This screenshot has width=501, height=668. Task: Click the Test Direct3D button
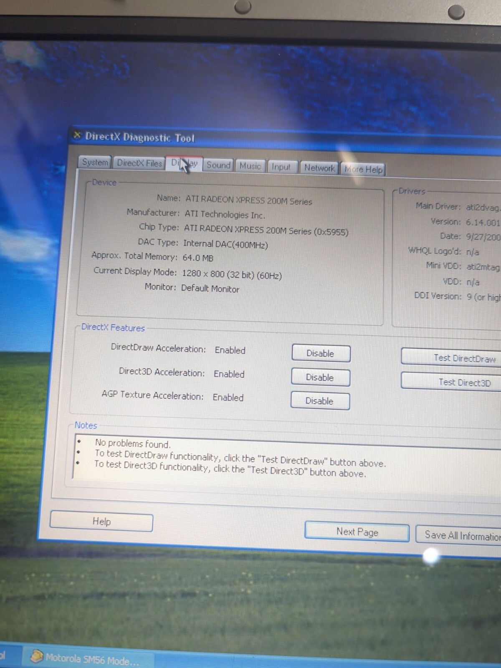coord(451,382)
